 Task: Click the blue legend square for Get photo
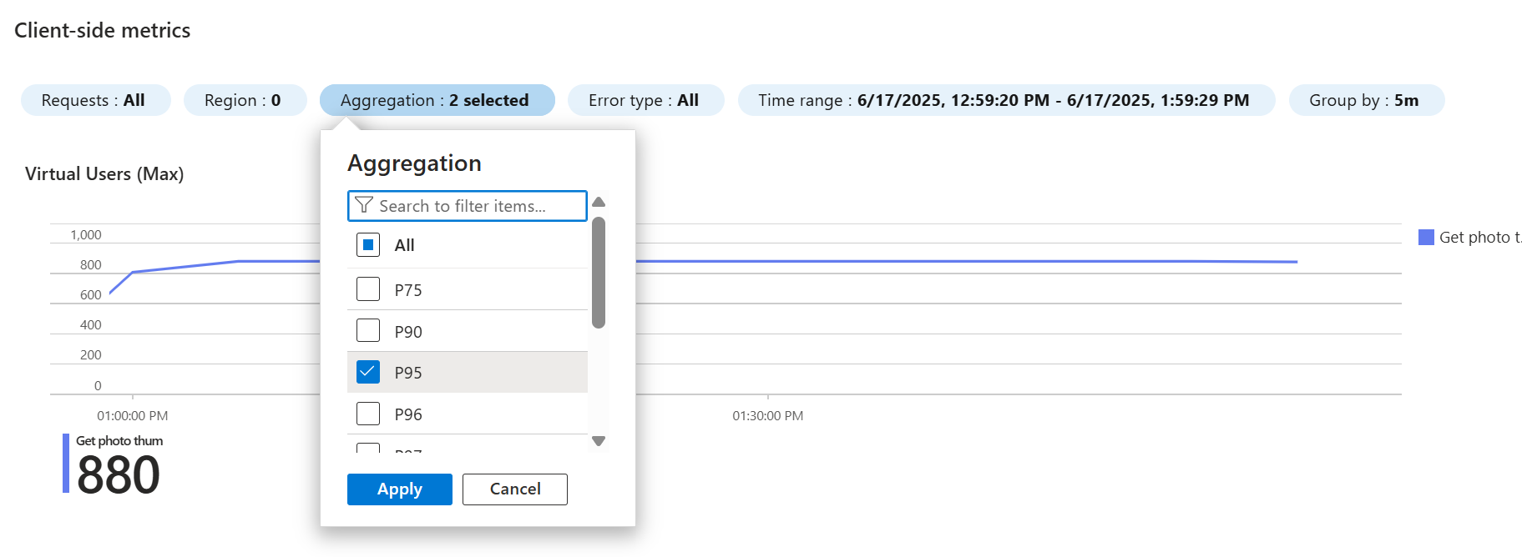[1426, 238]
